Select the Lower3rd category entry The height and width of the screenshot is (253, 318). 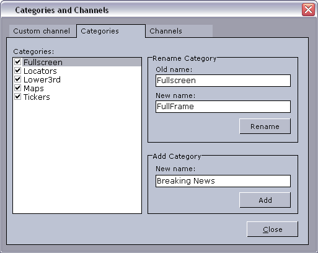click(42, 79)
